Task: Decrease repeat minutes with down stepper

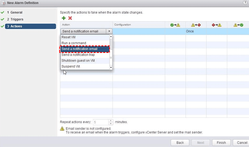Action: 111,124
